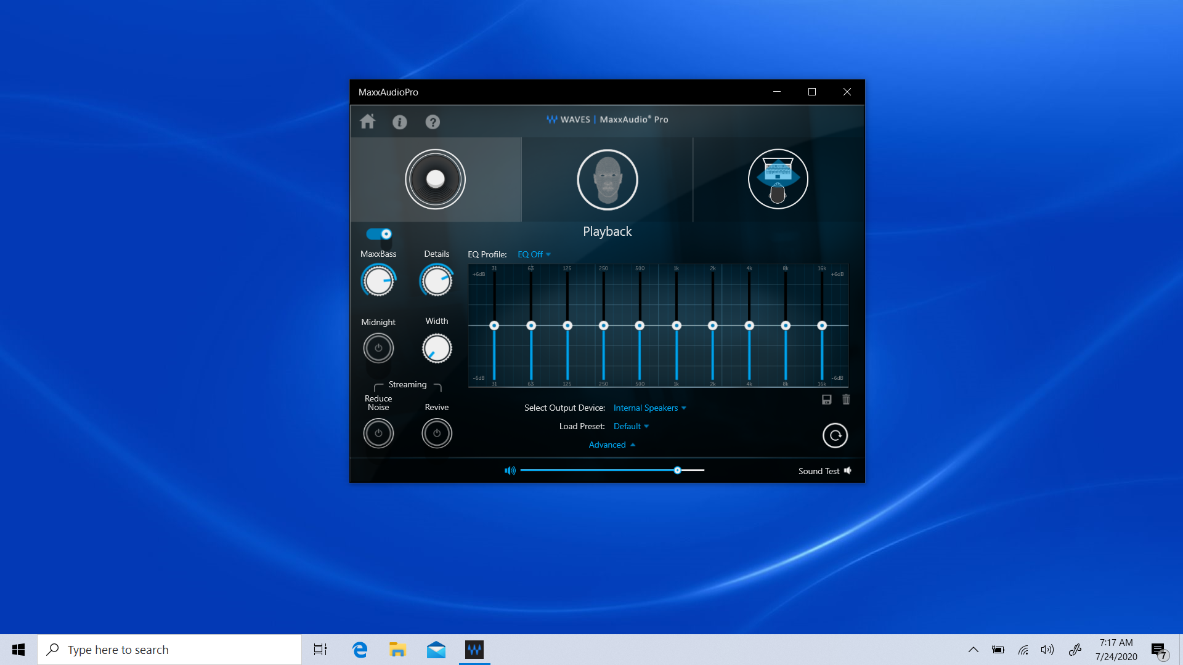Open the Wi-Fi network tray icon
This screenshot has height=665, width=1183.
1023,650
